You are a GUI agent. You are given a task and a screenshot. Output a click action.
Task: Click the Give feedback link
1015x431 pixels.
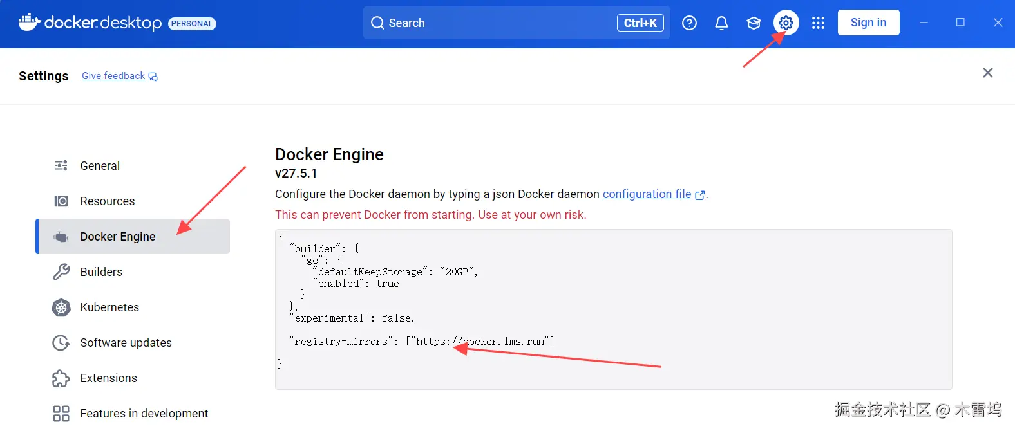point(113,76)
